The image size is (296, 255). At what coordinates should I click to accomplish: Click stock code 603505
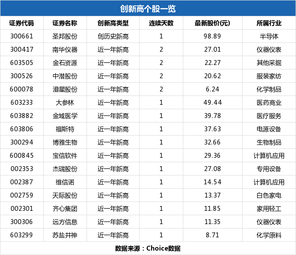pos(22,63)
